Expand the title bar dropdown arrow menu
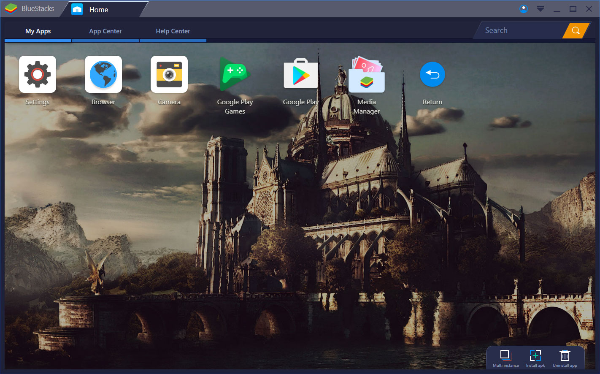 point(541,9)
